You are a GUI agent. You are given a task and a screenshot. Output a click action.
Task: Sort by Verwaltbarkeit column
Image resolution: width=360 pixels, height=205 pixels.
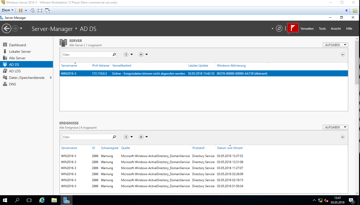(x=122, y=66)
